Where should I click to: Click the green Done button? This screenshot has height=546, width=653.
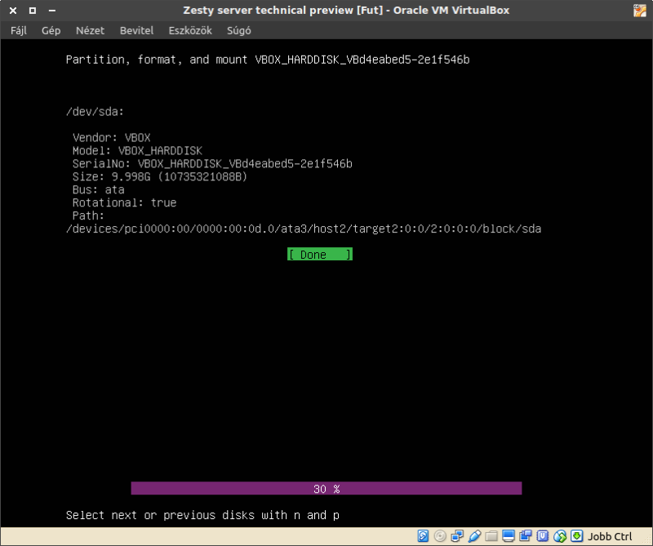point(320,254)
